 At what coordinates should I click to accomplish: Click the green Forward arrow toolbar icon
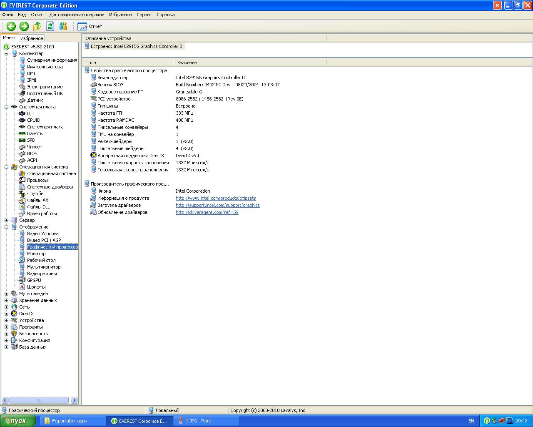24,26
